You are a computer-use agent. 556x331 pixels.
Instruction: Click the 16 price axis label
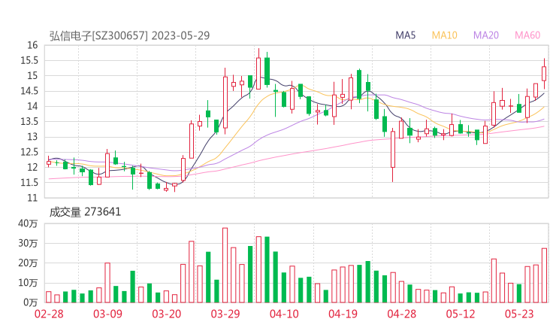coord(32,45)
